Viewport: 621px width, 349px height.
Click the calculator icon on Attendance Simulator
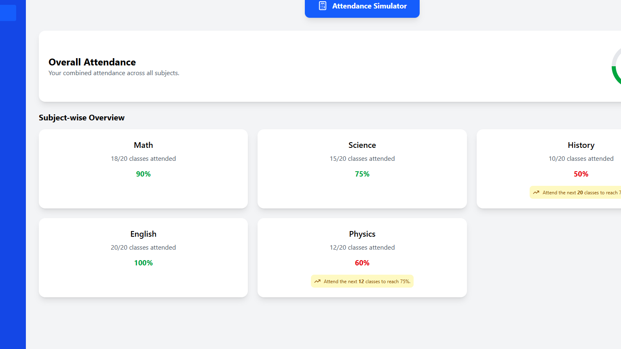(323, 6)
